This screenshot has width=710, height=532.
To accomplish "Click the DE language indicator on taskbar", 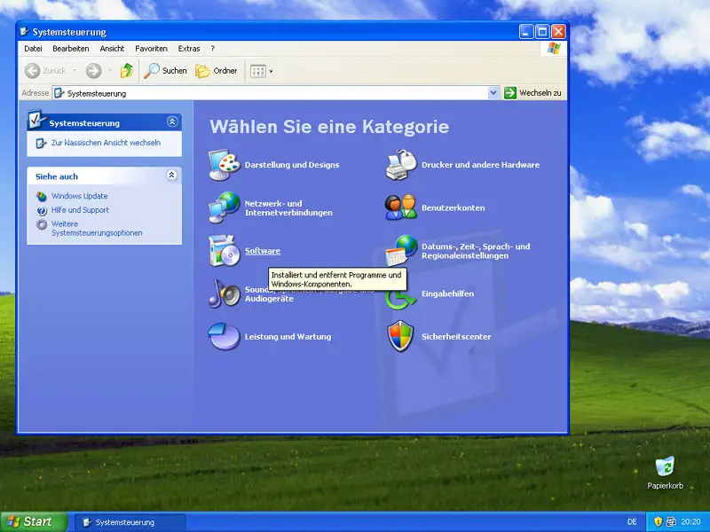I will (x=632, y=521).
